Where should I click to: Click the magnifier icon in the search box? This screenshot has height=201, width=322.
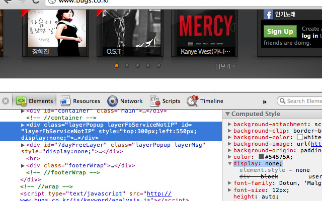coord(283,101)
